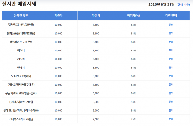Click 문의 link in 문화상품권 row

click(171, 33)
